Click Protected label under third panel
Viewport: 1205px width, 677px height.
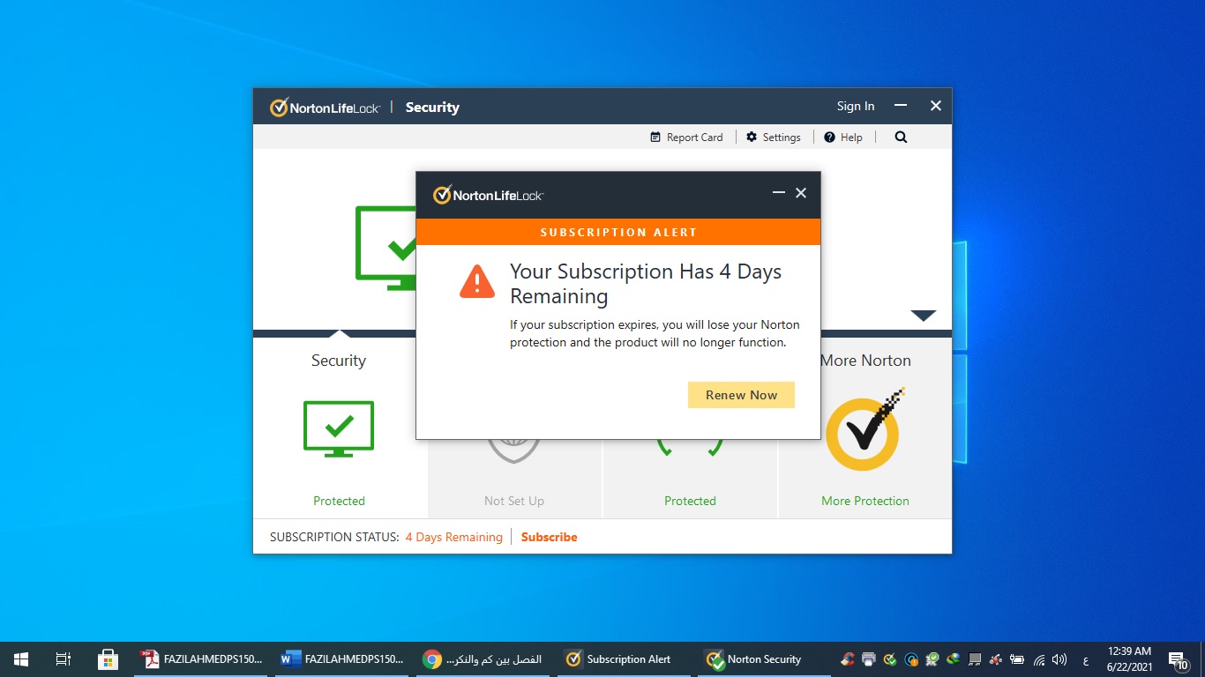[690, 501]
